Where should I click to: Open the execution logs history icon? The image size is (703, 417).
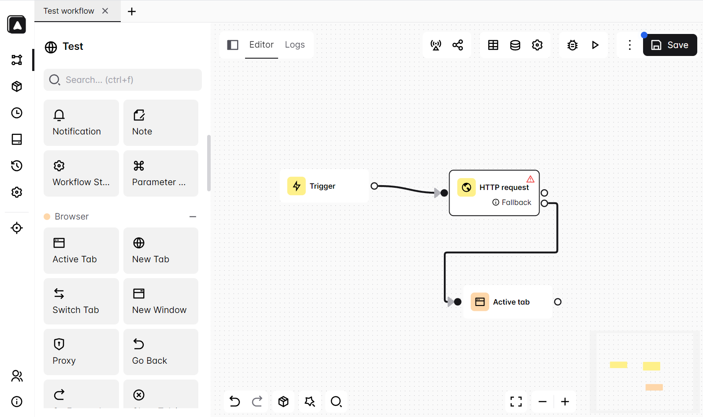click(x=17, y=166)
